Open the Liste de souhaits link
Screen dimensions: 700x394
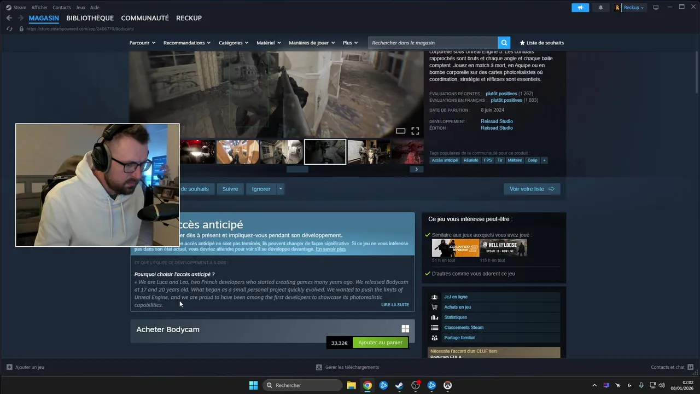coord(541,43)
